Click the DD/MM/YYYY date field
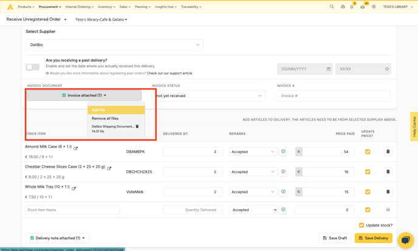This screenshot has width=418, height=251. [305, 69]
